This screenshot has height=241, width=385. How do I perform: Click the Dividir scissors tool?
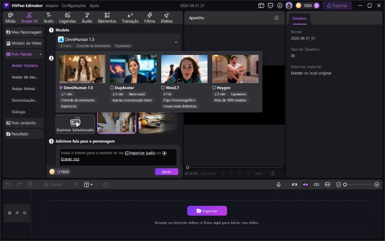pyautogui.click(x=52, y=185)
